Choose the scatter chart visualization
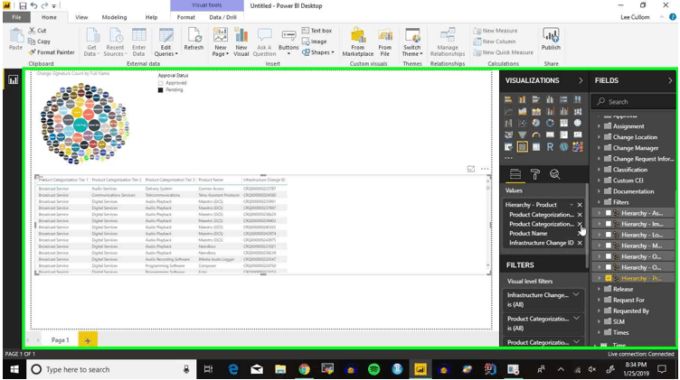Image resolution: width=680 pixels, height=380 pixels. point(522,123)
